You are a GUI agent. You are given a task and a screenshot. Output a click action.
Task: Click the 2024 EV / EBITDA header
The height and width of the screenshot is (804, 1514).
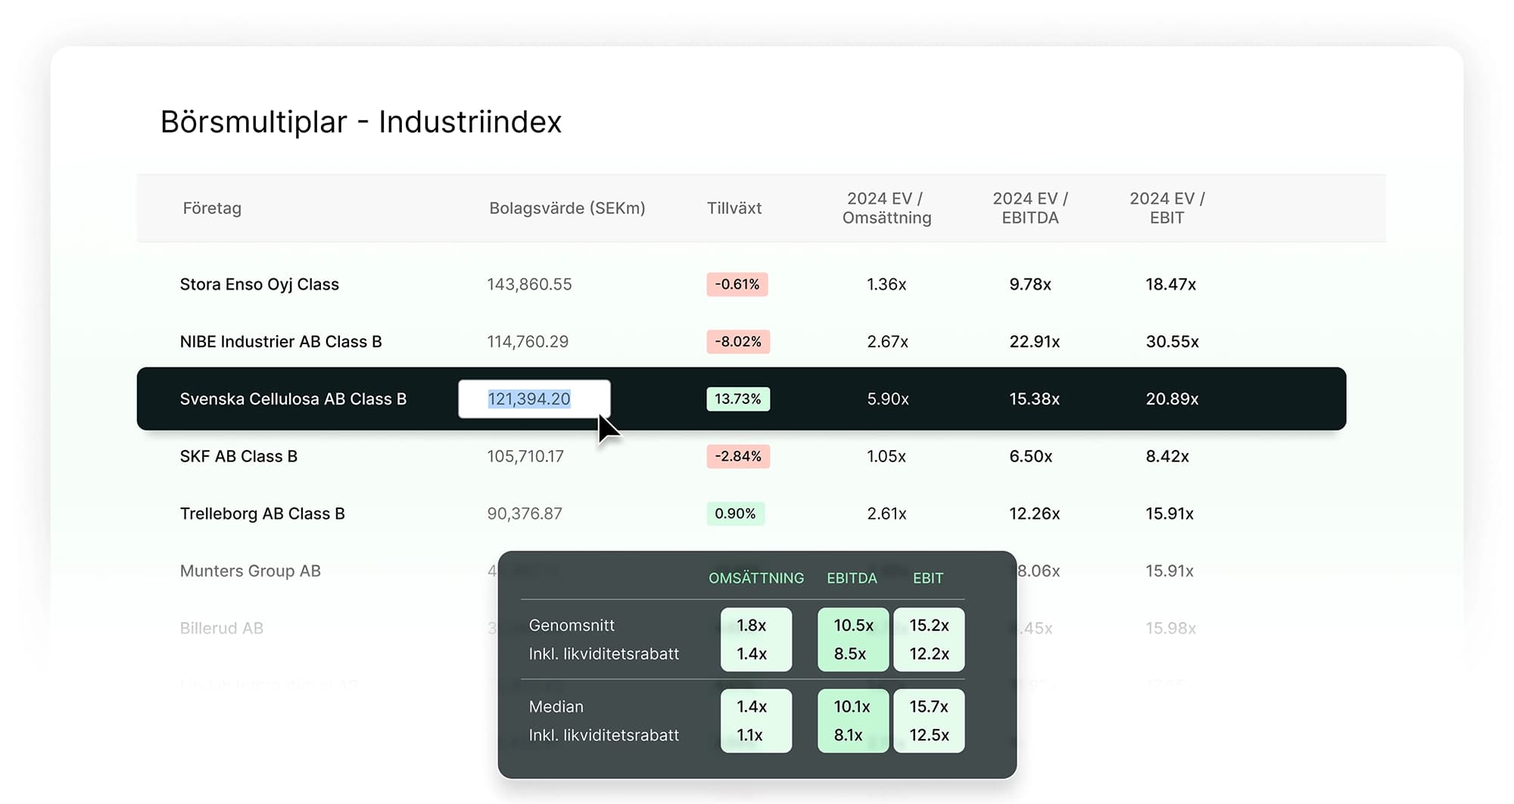[x=1030, y=208]
